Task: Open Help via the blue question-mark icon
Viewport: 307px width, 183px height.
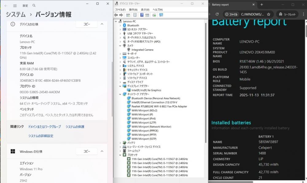Action: point(142,15)
